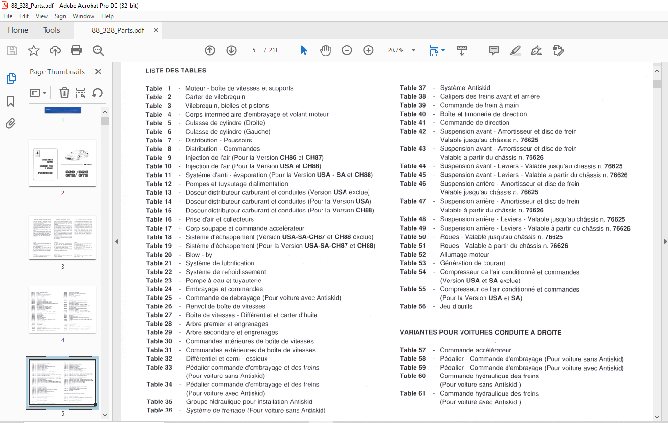Switch to the Home tab

click(18, 30)
